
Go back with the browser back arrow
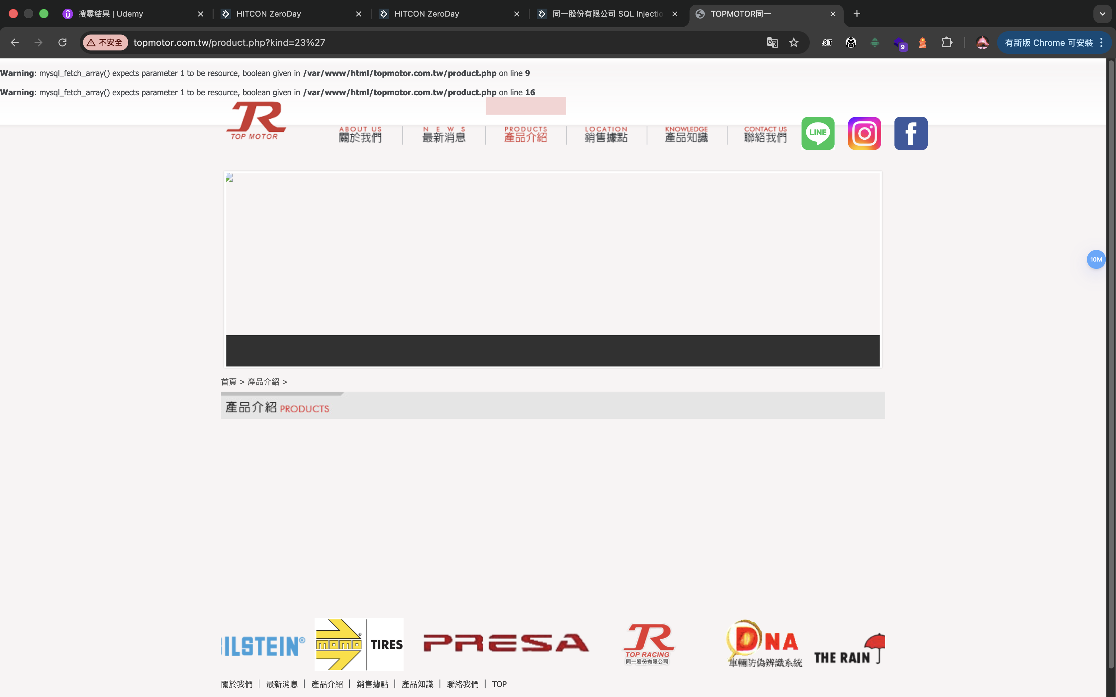(15, 42)
